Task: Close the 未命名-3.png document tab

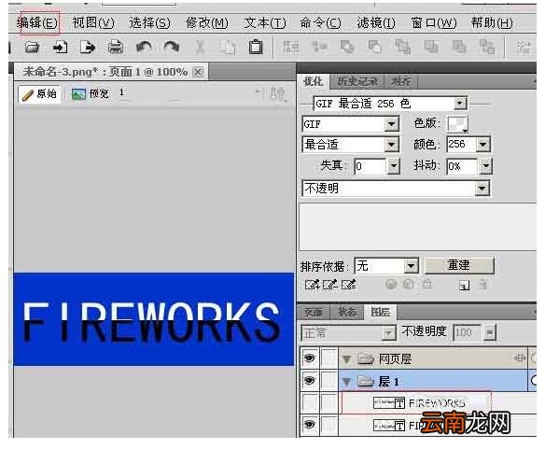Action: pos(198,72)
